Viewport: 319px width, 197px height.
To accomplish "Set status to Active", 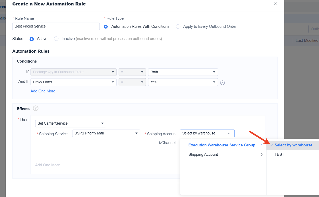I will tap(32, 39).
